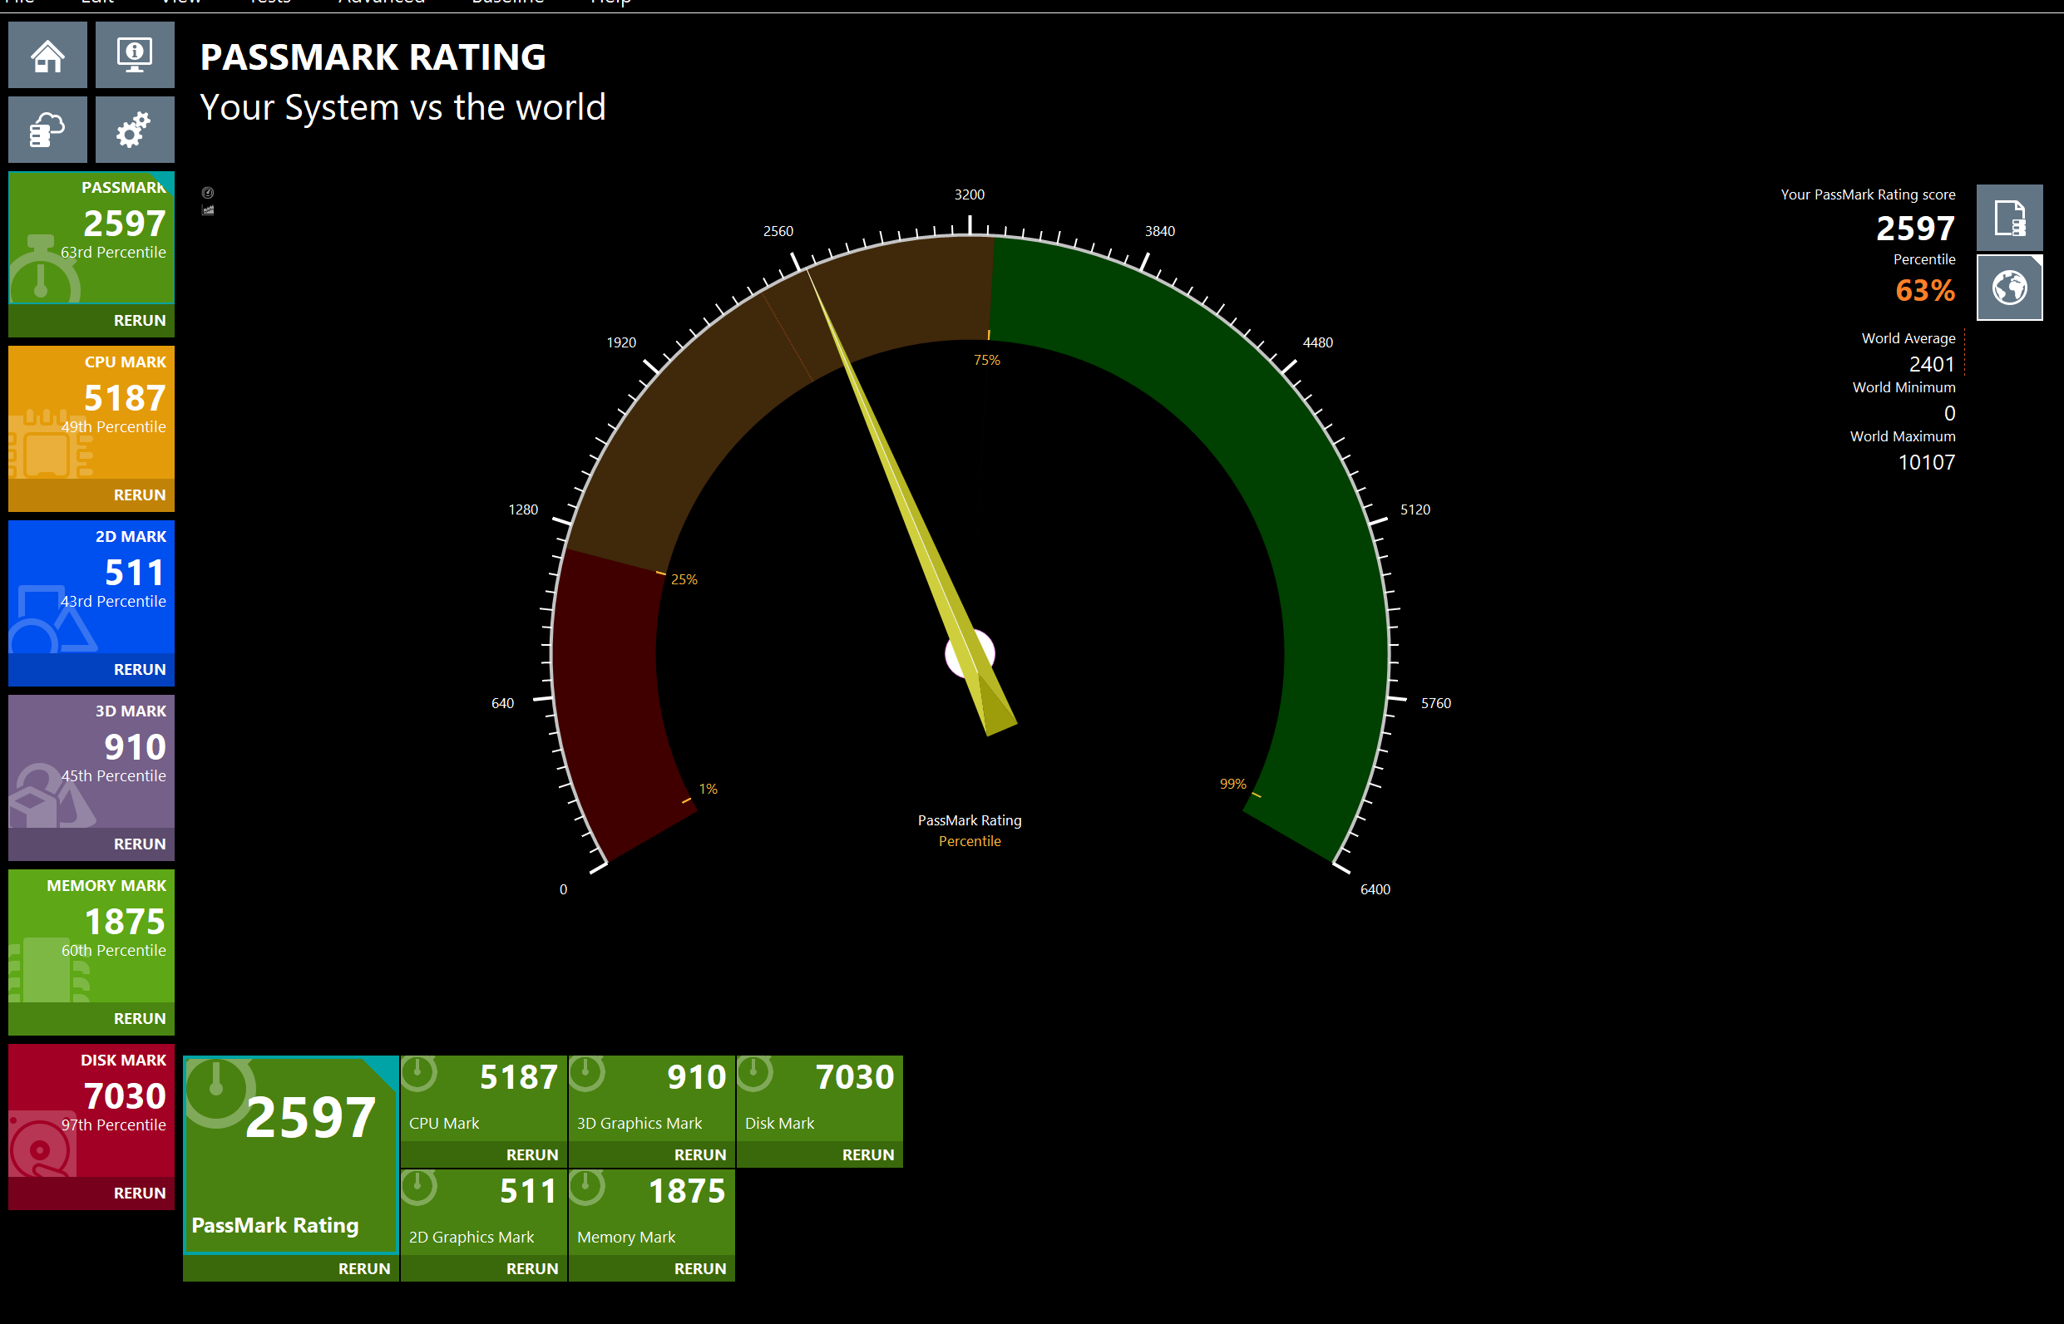Viewport: 2064px width, 1324px height.
Task: Click the World Minimum 0 value
Action: pos(1948,414)
